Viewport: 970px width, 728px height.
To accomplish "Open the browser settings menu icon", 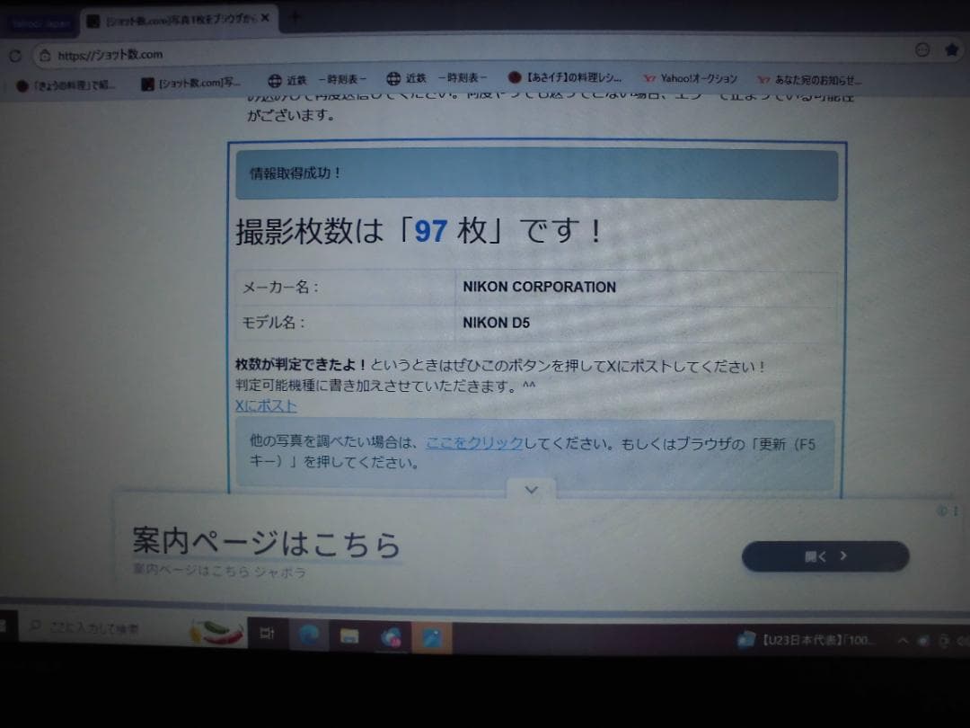I will (922, 51).
